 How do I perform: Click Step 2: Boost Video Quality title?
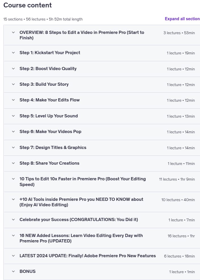click(x=48, y=69)
